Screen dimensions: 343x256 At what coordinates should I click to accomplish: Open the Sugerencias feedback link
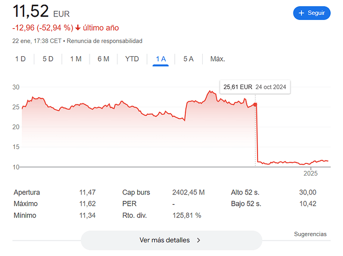[310, 234]
